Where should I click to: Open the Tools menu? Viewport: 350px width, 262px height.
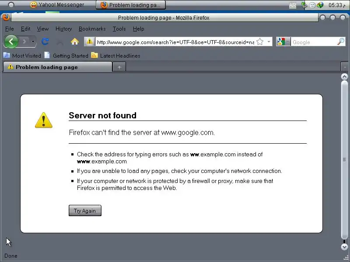119,29
